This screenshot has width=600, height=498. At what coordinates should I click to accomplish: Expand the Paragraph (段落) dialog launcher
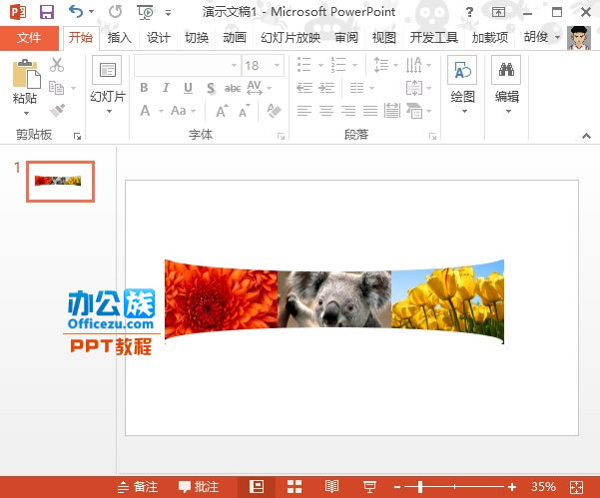[432, 135]
